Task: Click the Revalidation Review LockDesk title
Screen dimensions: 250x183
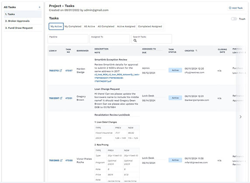Action: point(112,115)
